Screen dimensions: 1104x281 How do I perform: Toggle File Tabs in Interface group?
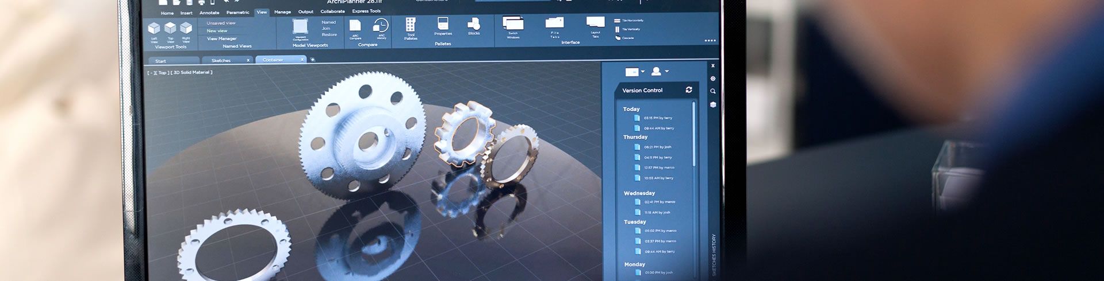click(x=554, y=22)
